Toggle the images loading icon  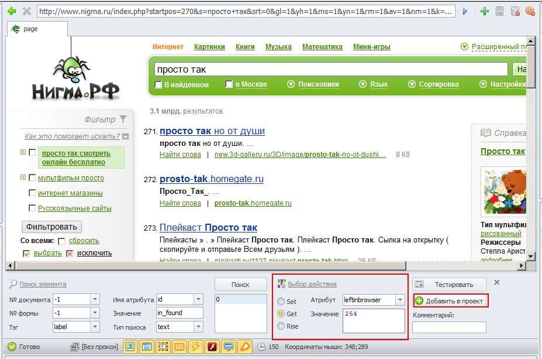click(130, 347)
